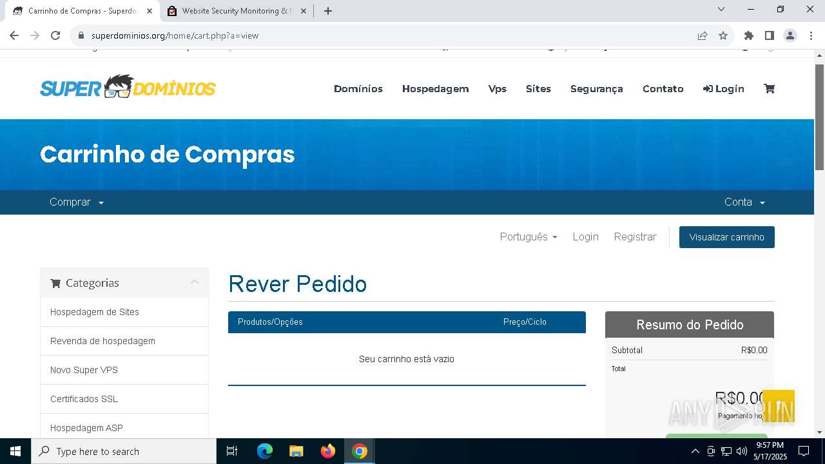Click the volume speaker tray icon
The height and width of the screenshot is (464, 825).
742,451
